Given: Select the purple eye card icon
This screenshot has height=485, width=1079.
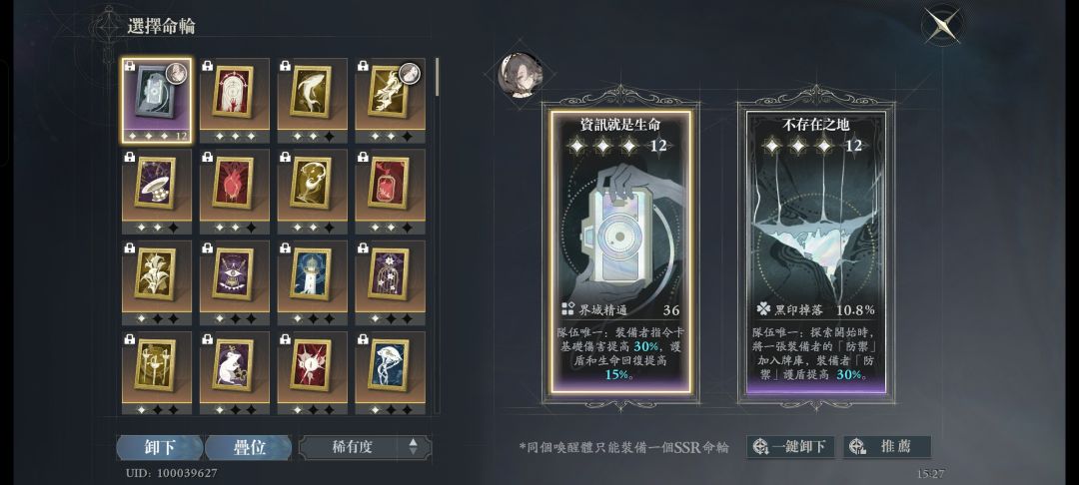Looking at the screenshot, I should pyautogui.click(x=234, y=275).
